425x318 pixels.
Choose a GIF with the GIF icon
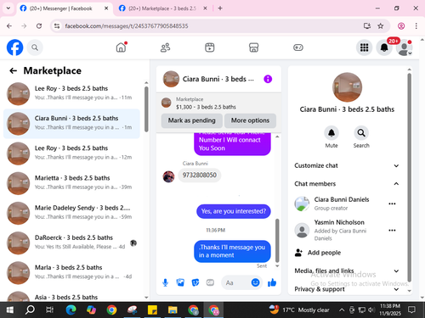coord(210,282)
